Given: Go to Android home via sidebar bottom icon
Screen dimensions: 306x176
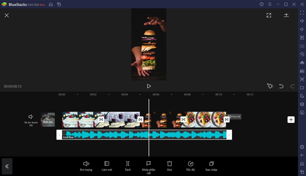Looking at the screenshot, I should [302, 164].
